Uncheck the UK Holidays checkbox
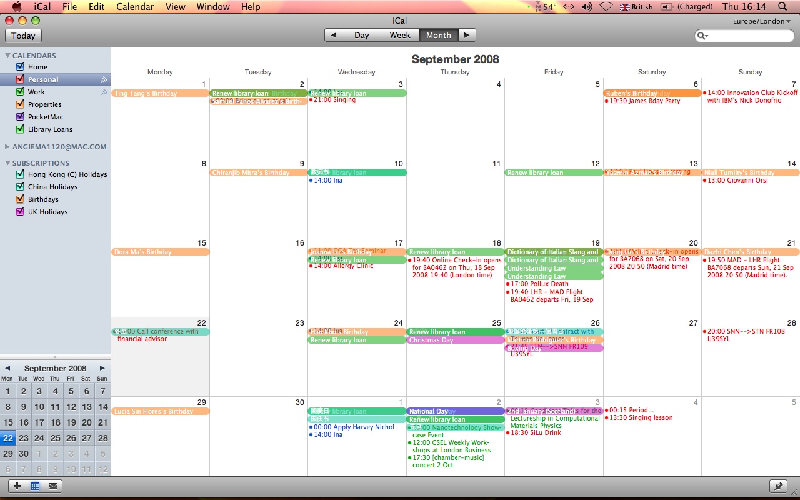 pos(20,212)
